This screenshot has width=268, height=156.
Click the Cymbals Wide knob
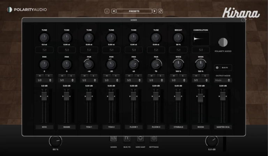178,64
